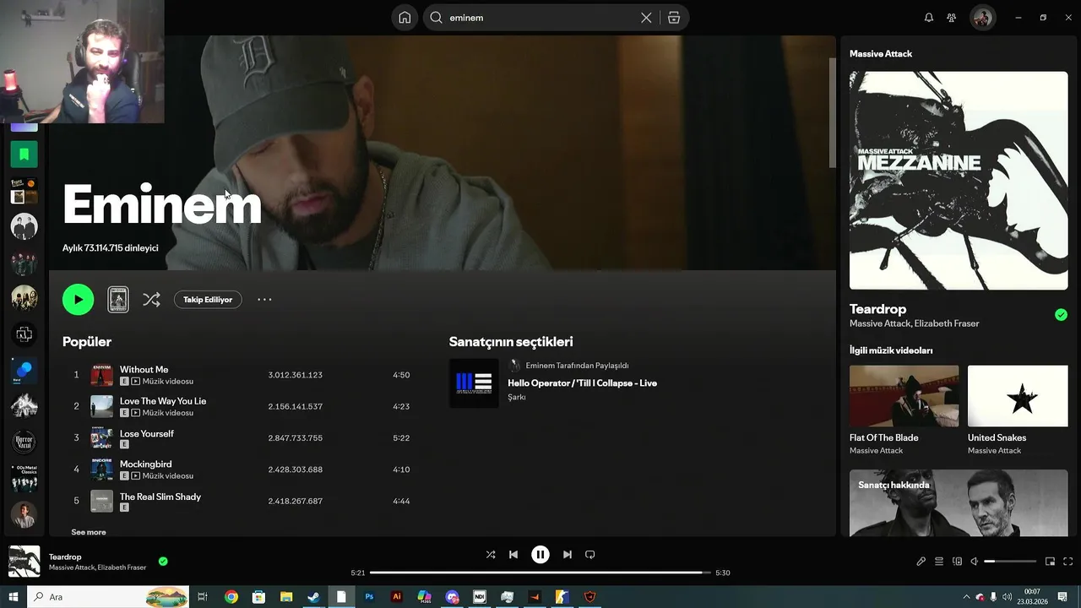Play the track Lose Yourself

[x=147, y=433]
